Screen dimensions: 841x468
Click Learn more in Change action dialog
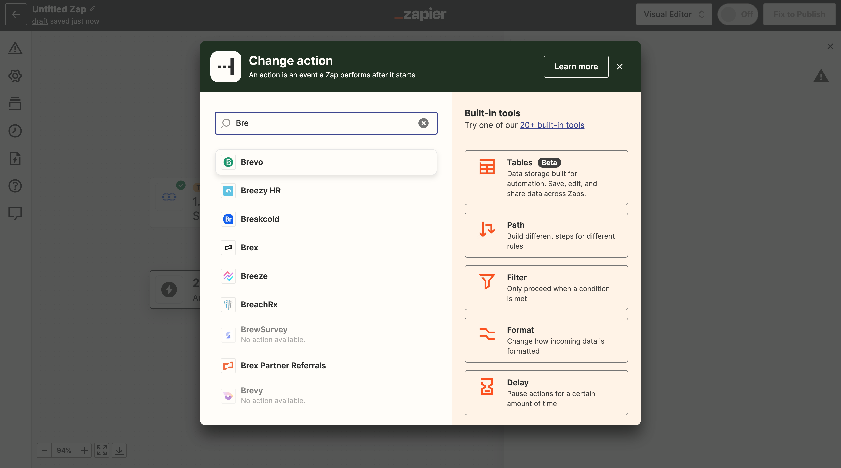pos(576,66)
